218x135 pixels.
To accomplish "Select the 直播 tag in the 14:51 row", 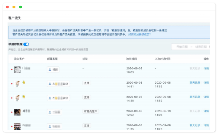I will (87, 83).
